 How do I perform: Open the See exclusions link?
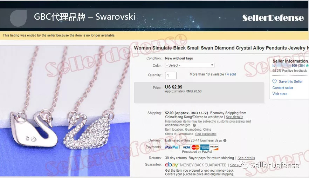(x=206, y=134)
